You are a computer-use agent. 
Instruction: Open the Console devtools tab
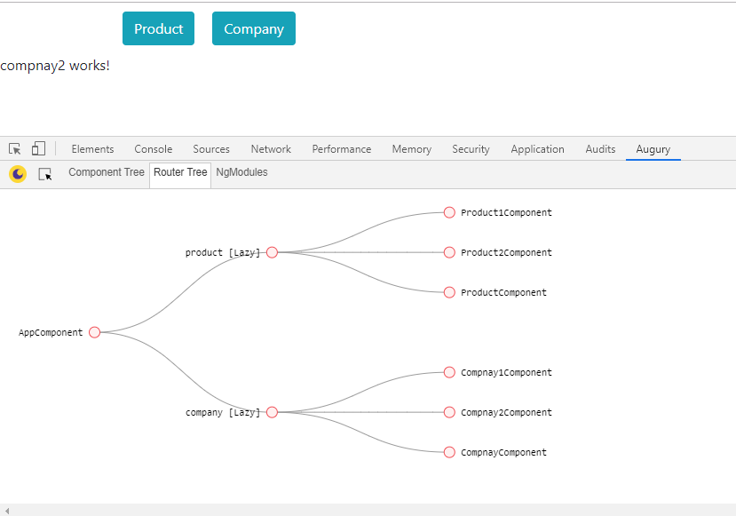click(154, 149)
